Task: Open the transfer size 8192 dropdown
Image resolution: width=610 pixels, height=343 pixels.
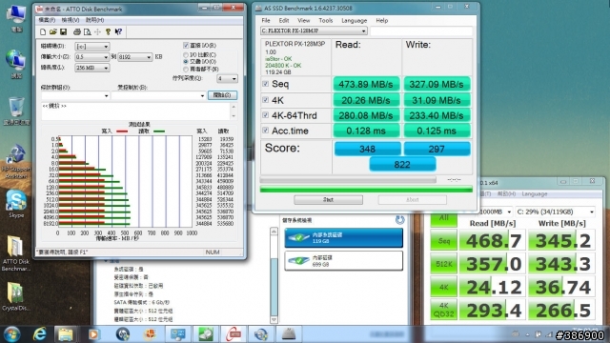Action: pos(135,57)
